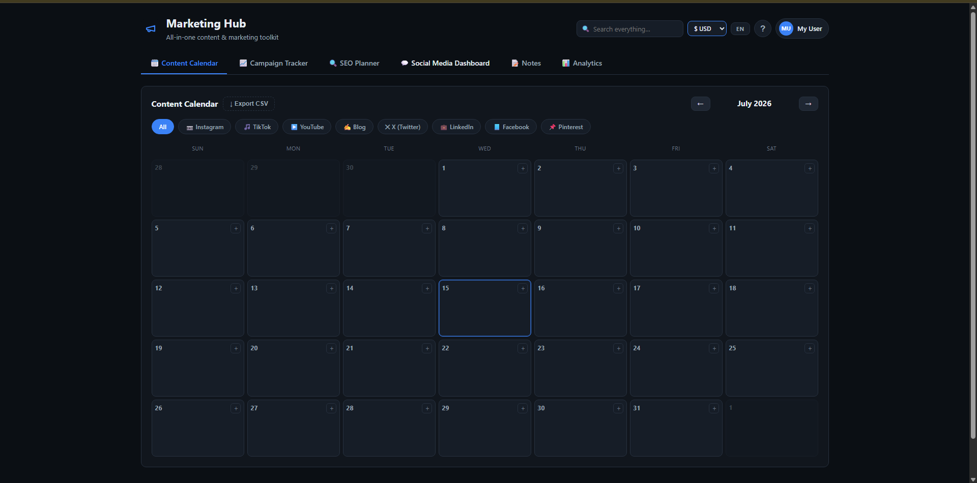Click the Marketing Hub megaphone logo
The image size is (977, 483).
click(151, 29)
